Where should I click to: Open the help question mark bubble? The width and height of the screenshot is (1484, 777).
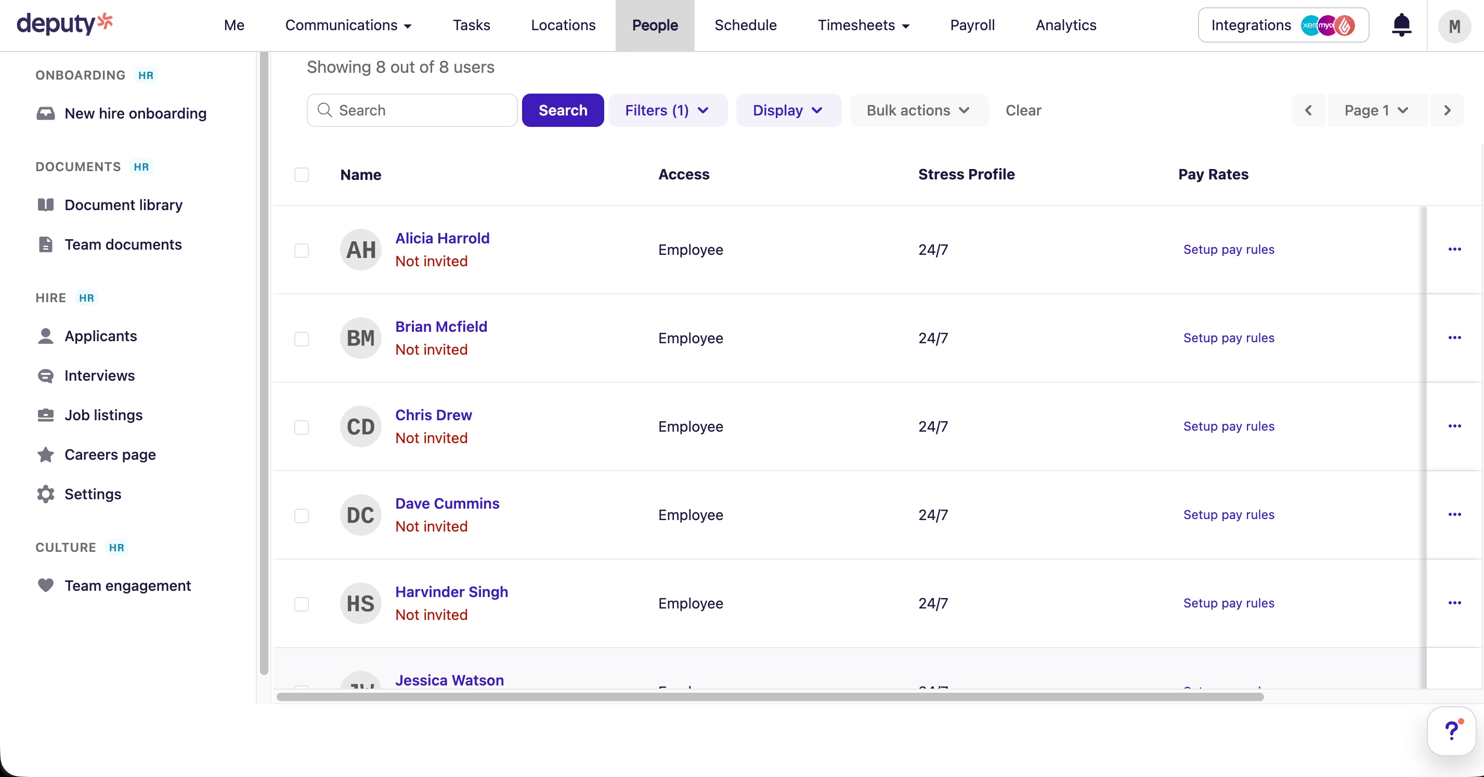[1451, 730]
